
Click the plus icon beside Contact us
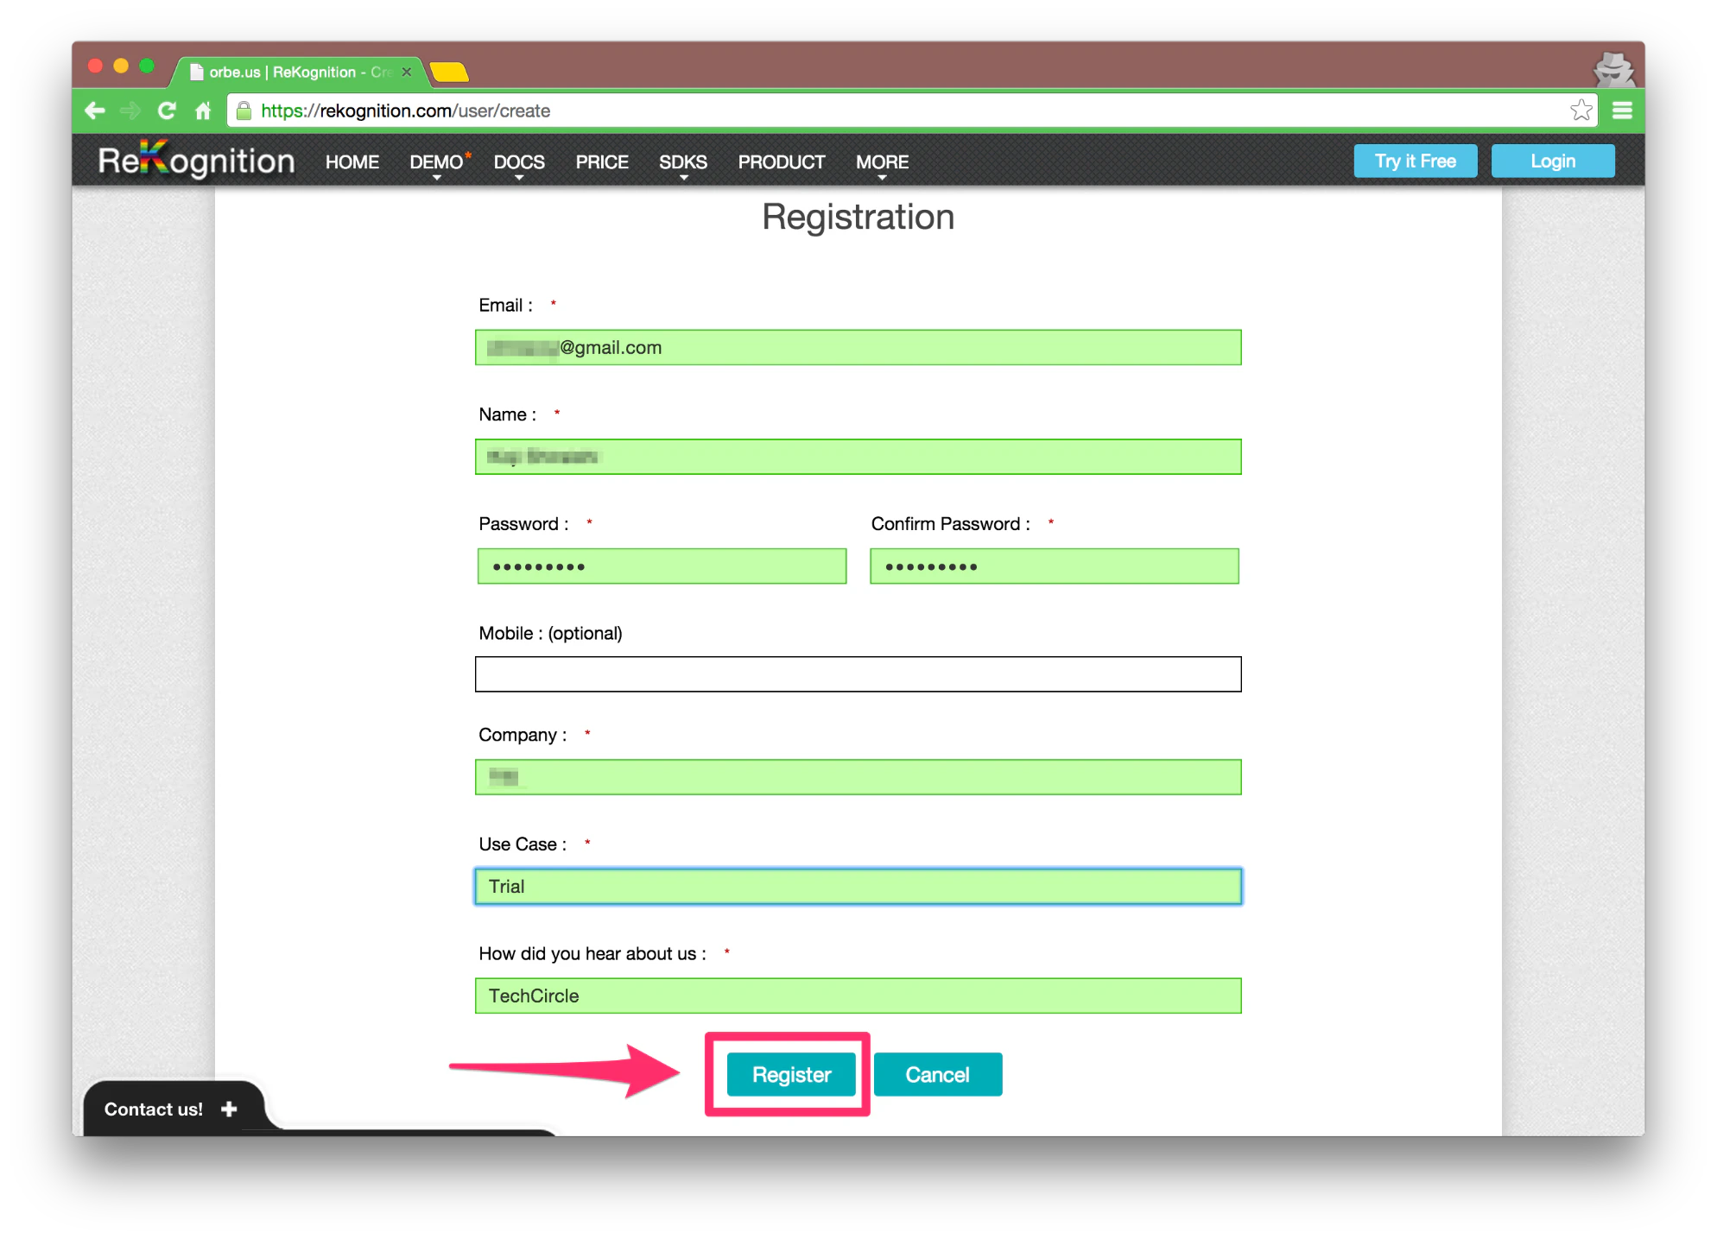229,1109
